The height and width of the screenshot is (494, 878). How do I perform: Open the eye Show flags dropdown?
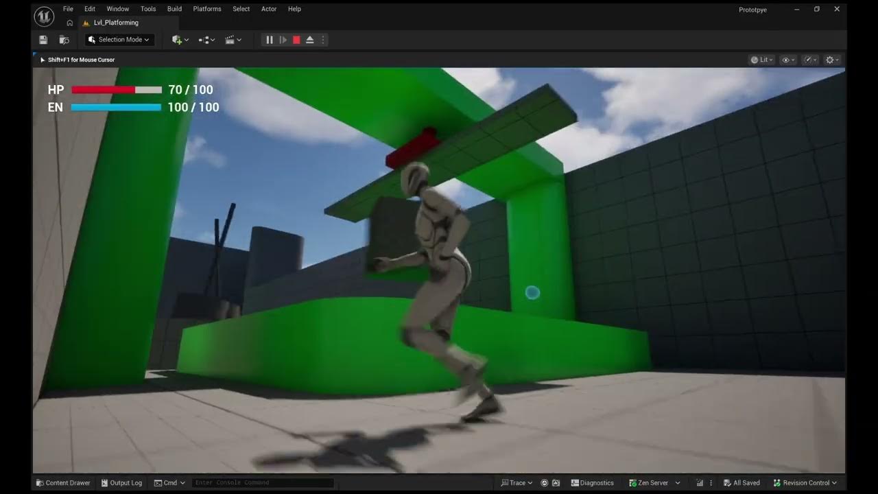pos(788,60)
